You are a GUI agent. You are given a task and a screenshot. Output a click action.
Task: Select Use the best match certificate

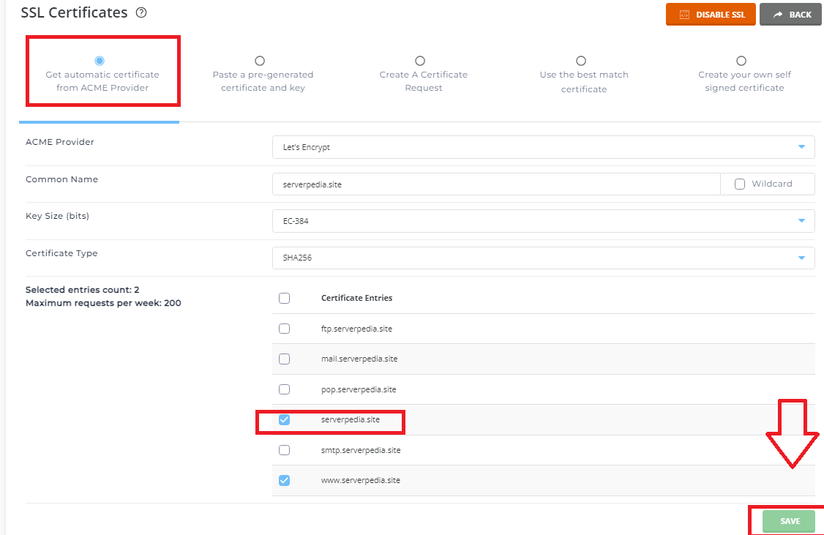point(581,61)
